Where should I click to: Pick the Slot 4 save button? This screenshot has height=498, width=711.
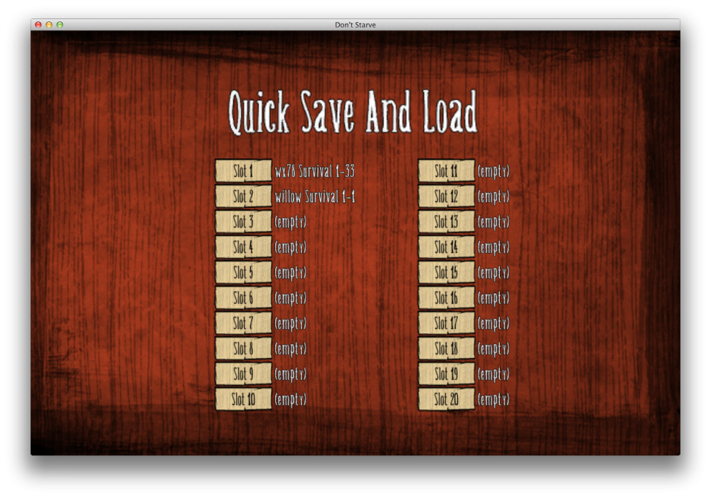point(243,247)
